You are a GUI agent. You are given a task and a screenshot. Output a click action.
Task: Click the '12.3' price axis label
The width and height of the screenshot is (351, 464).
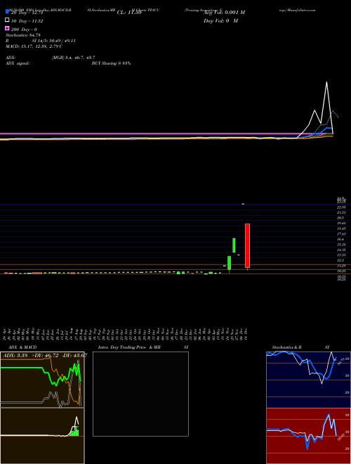pos(340,260)
